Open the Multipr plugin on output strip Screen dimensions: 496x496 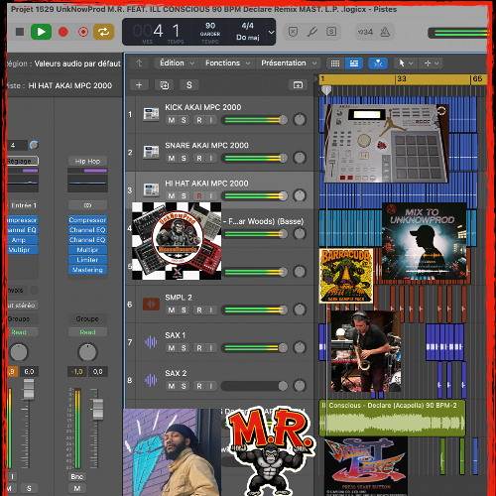(x=87, y=250)
